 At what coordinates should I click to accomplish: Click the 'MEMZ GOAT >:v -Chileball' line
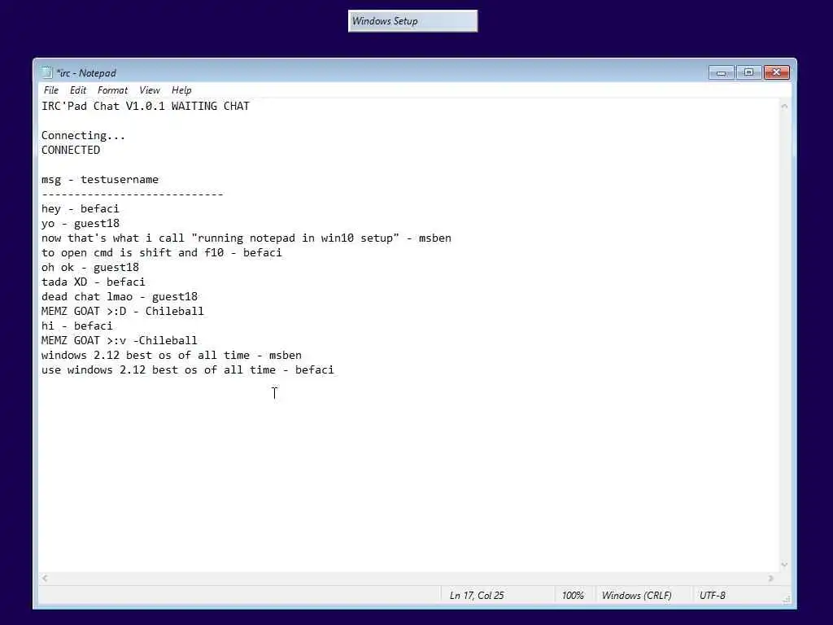click(120, 341)
